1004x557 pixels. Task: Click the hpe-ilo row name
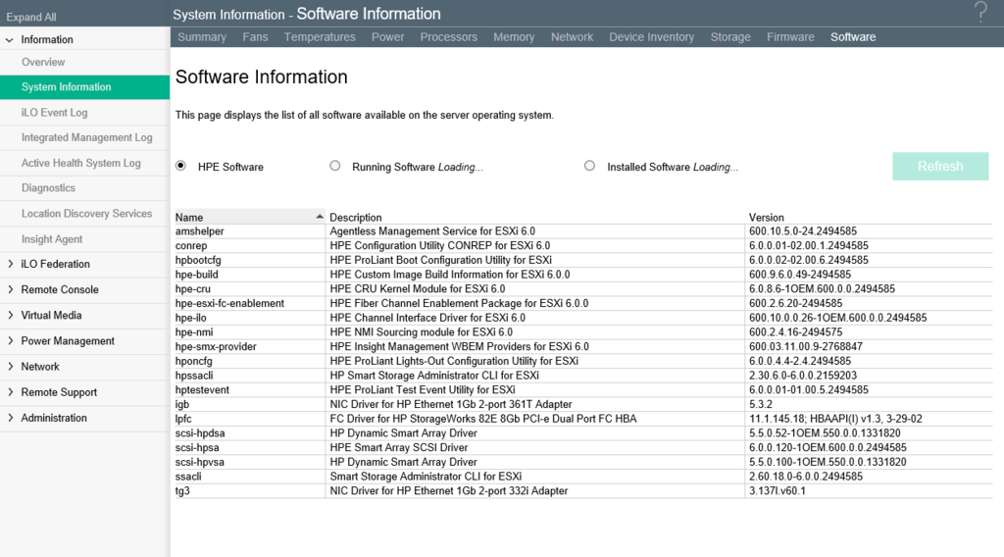click(191, 318)
